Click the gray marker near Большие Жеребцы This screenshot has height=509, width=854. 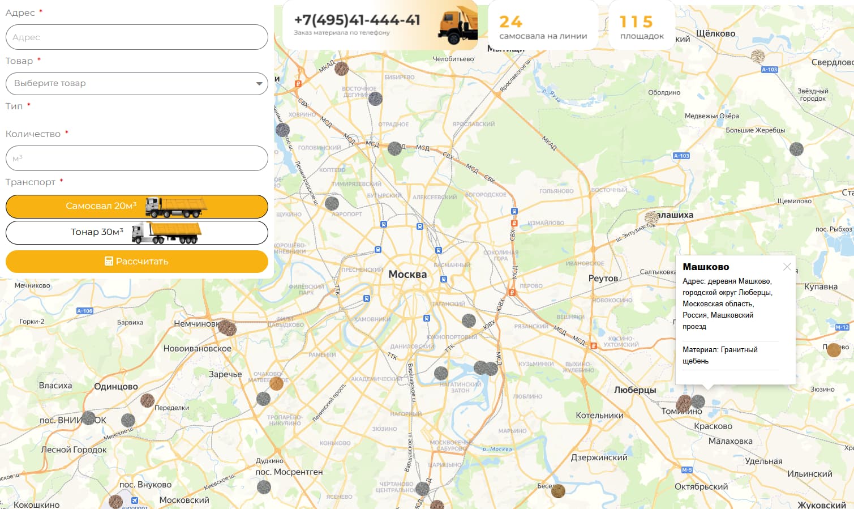pyautogui.click(x=796, y=149)
